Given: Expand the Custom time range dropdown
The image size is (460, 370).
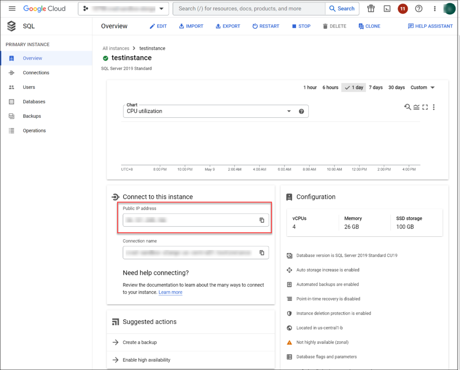Looking at the screenshot, I should click(x=422, y=87).
